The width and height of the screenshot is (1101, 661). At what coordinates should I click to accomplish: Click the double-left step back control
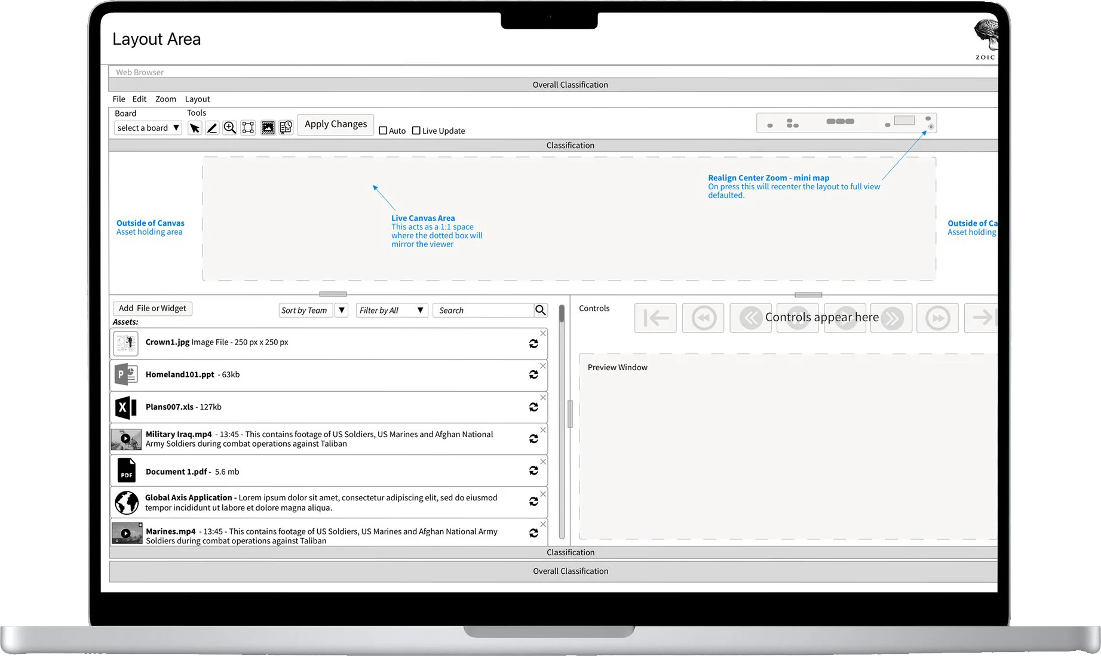pyautogui.click(x=750, y=318)
